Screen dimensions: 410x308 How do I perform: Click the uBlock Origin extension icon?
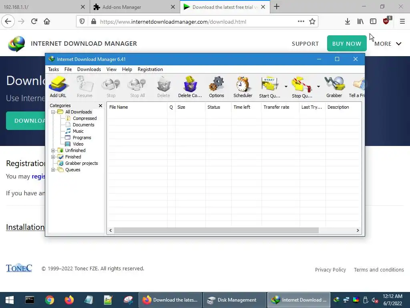pyautogui.click(x=386, y=21)
